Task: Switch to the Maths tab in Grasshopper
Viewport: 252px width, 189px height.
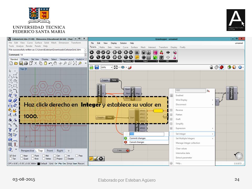Action: 102,47
